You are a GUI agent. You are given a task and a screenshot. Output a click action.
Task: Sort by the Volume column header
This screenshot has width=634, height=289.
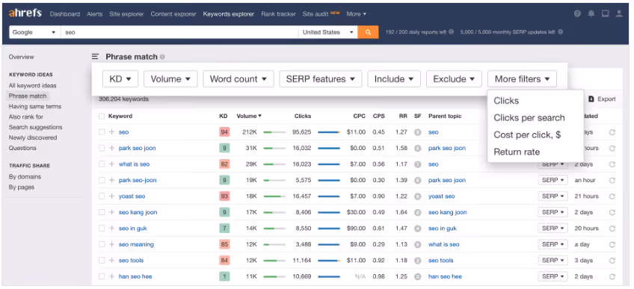[x=249, y=116]
